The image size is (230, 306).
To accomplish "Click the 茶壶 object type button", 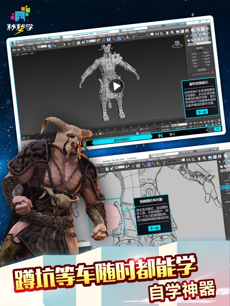I will click(195, 66).
